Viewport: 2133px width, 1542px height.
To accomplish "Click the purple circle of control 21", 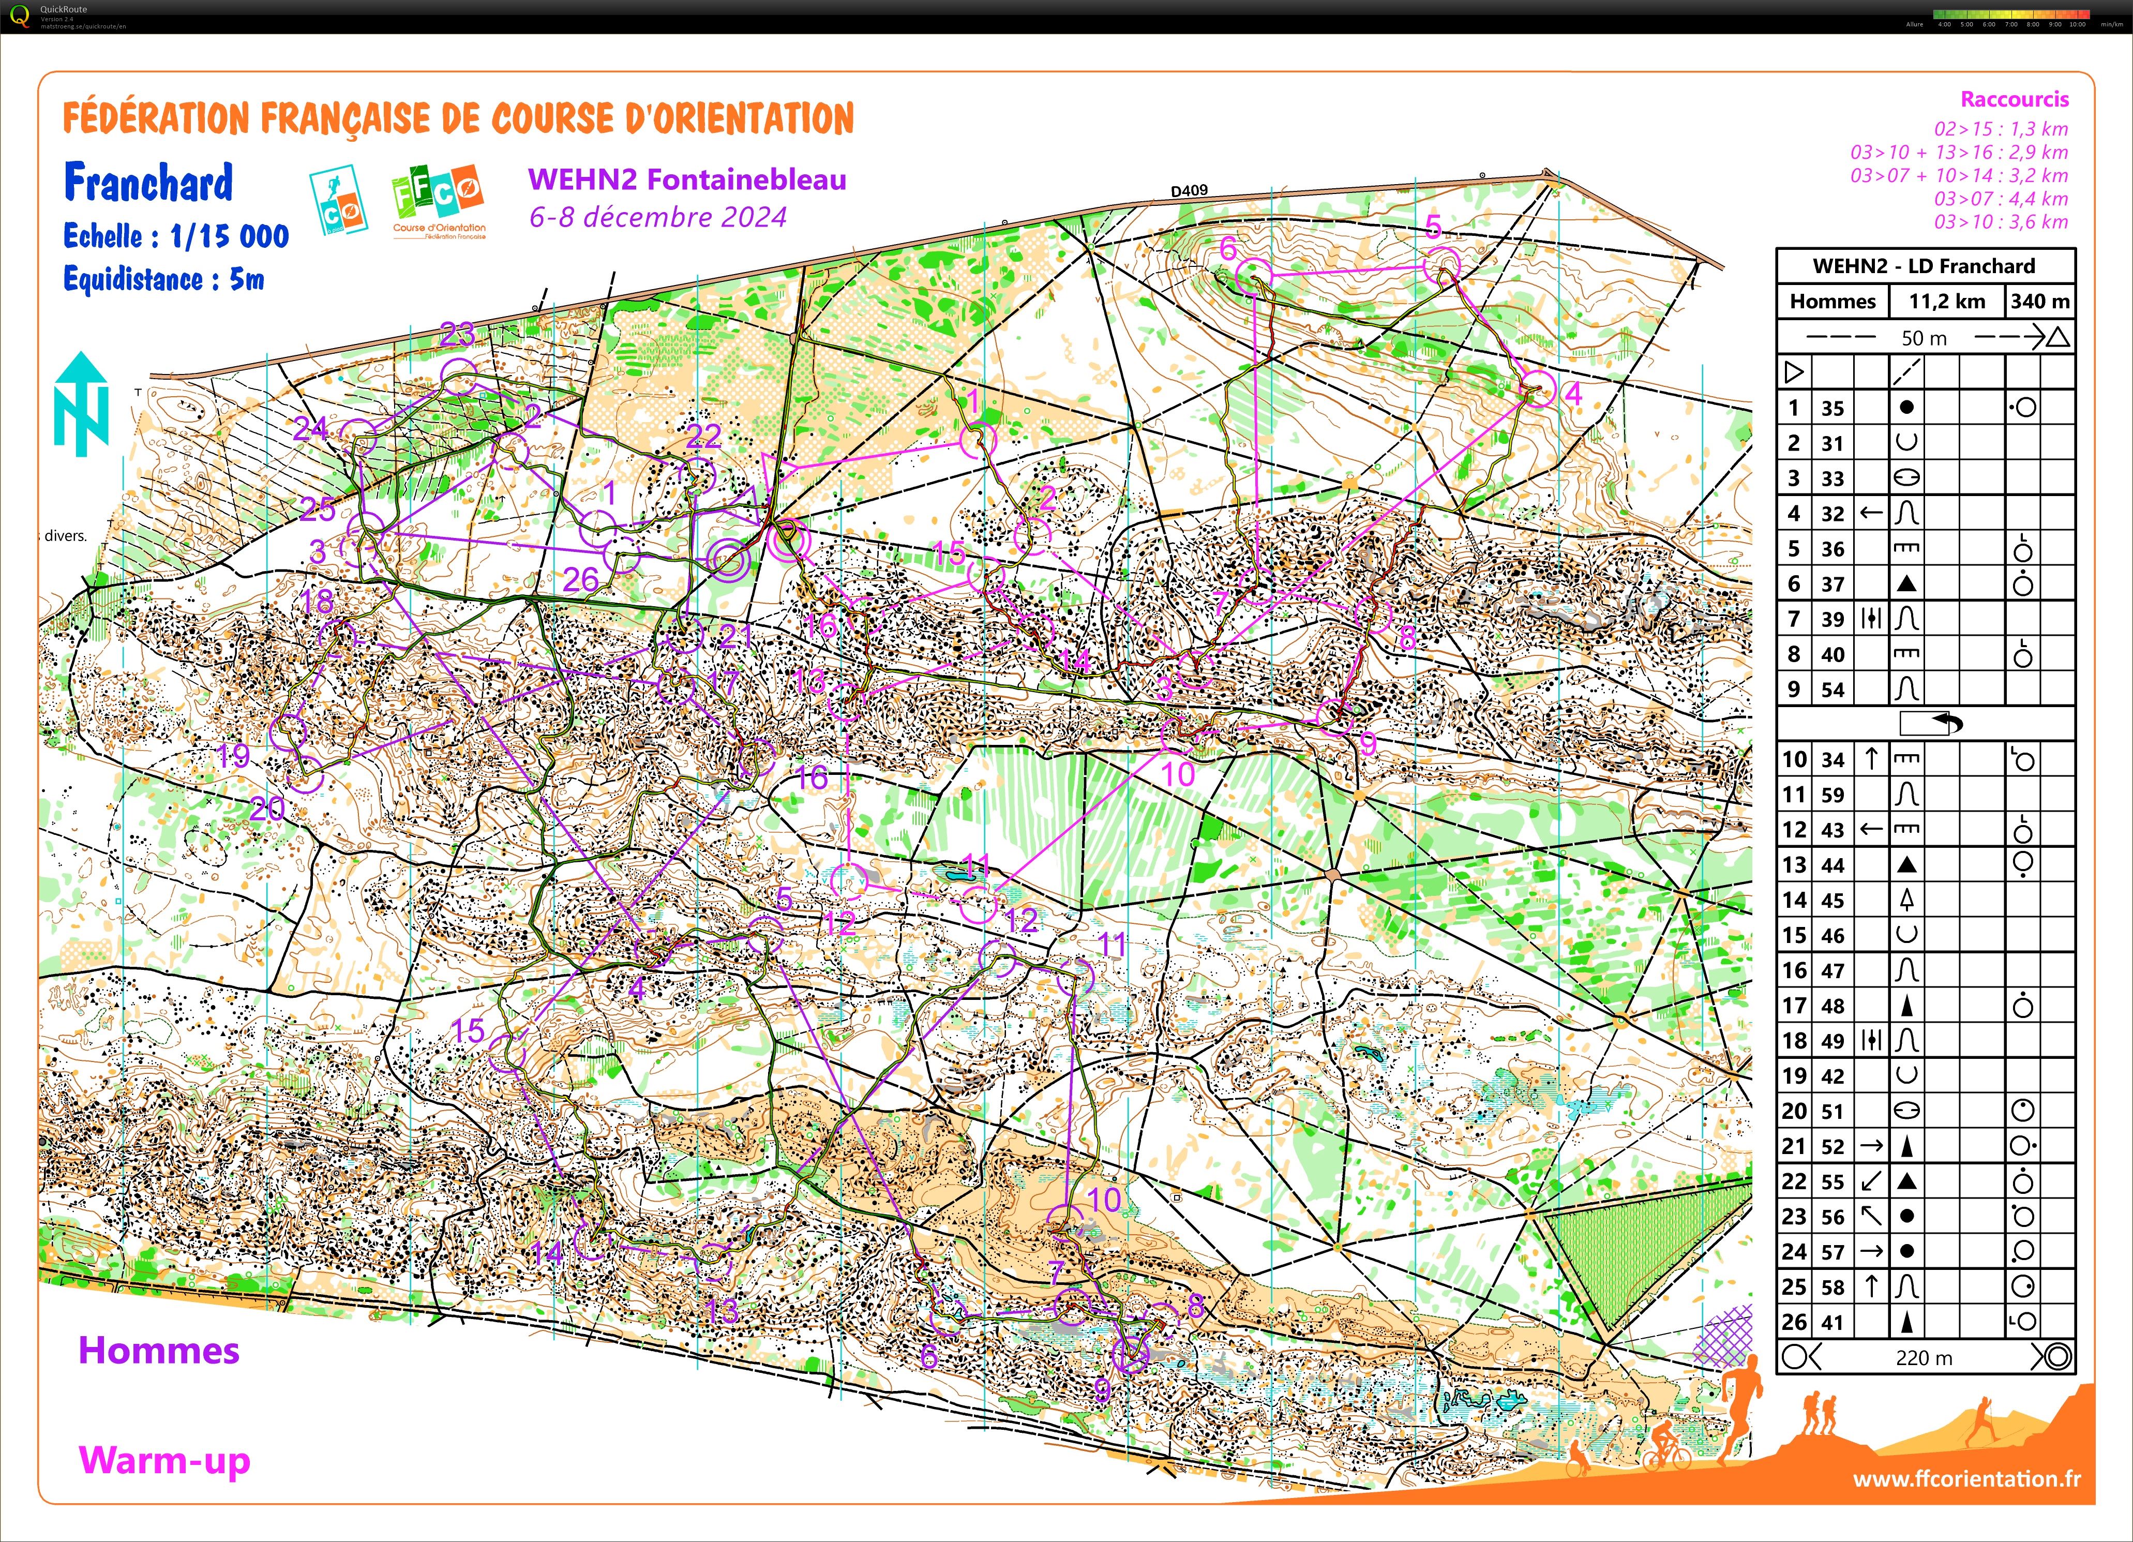I will click(686, 635).
